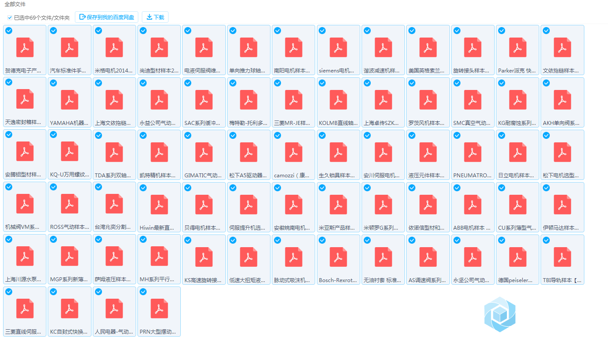
Task: Select the TDA系列双轴 PDF icon
Action: point(114,152)
